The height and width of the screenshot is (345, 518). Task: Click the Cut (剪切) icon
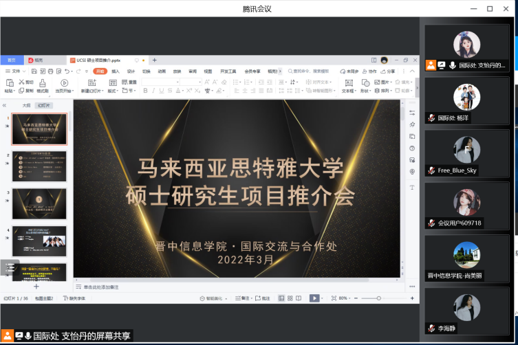pyautogui.click(x=29, y=82)
